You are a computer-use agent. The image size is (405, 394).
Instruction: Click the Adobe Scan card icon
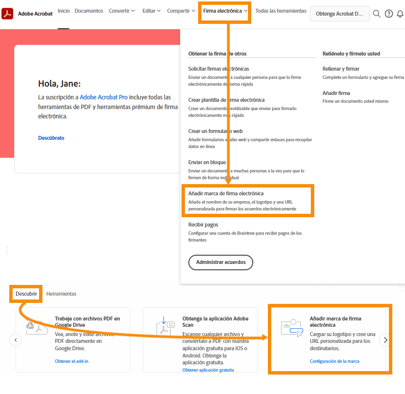click(165, 325)
